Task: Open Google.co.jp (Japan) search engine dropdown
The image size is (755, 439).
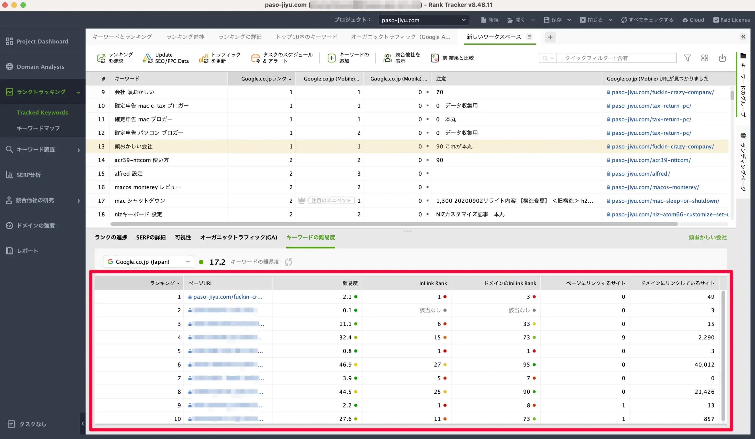Action: click(x=149, y=262)
